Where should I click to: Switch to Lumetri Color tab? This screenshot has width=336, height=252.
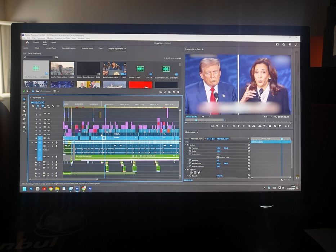(x=50, y=48)
